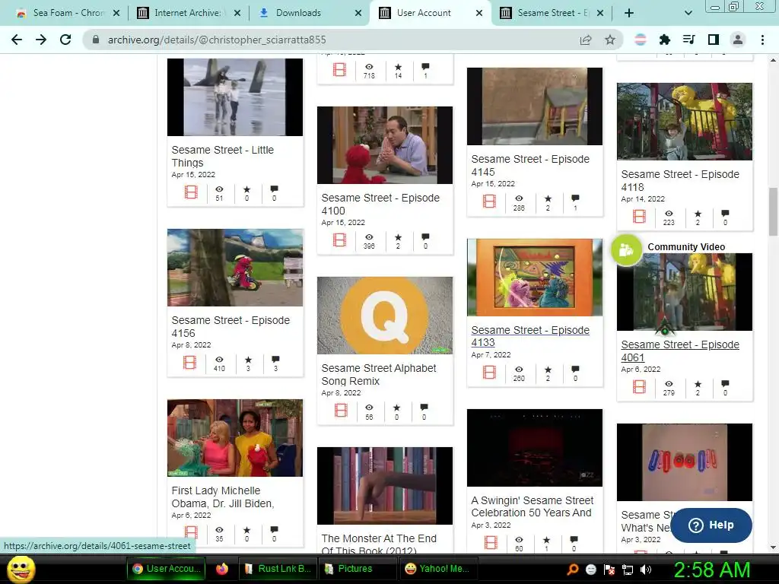Click the smiley start button on taskbar

coord(21,569)
